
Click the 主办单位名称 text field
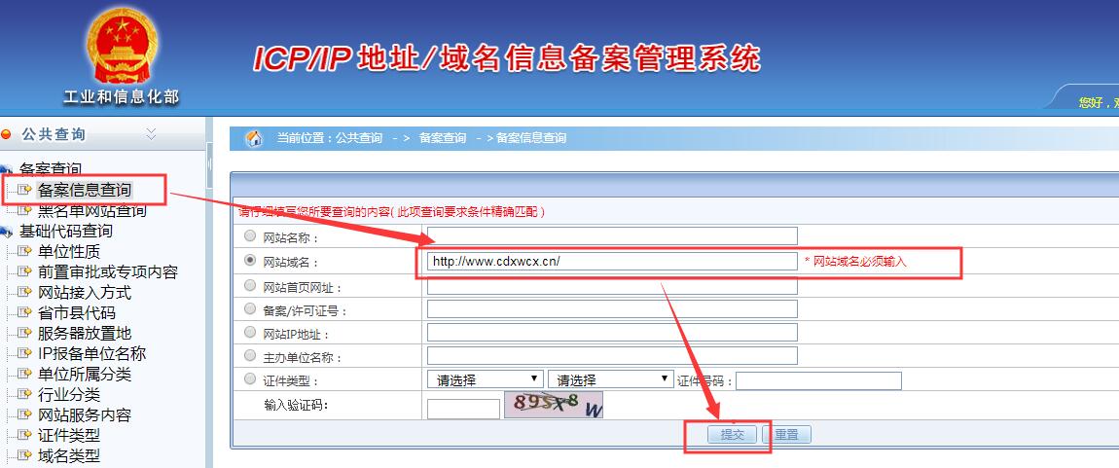(612, 355)
